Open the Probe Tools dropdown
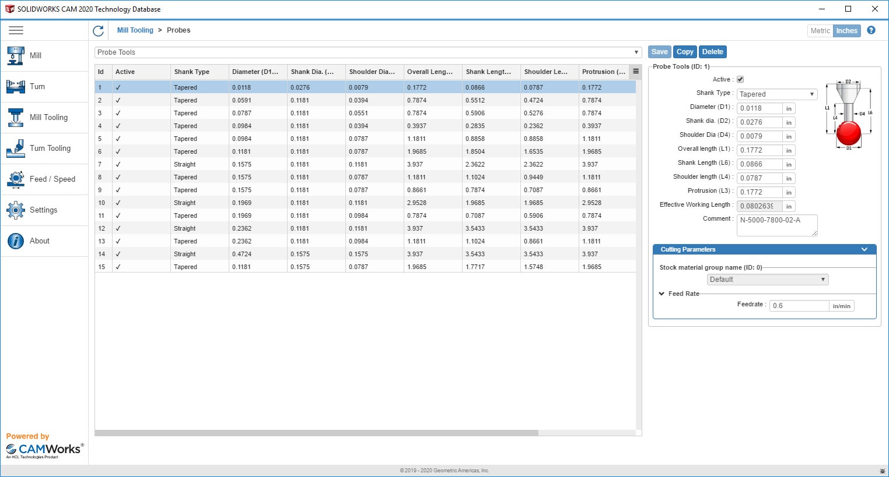The image size is (889, 477). (x=368, y=52)
